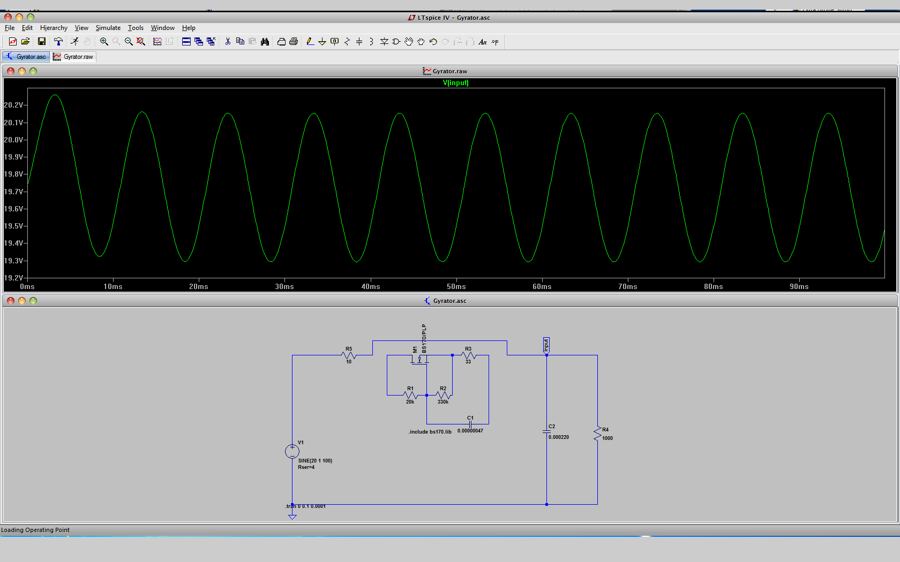Click the Zoom to Fit icon
This screenshot has height=562, width=900.
[x=141, y=42]
